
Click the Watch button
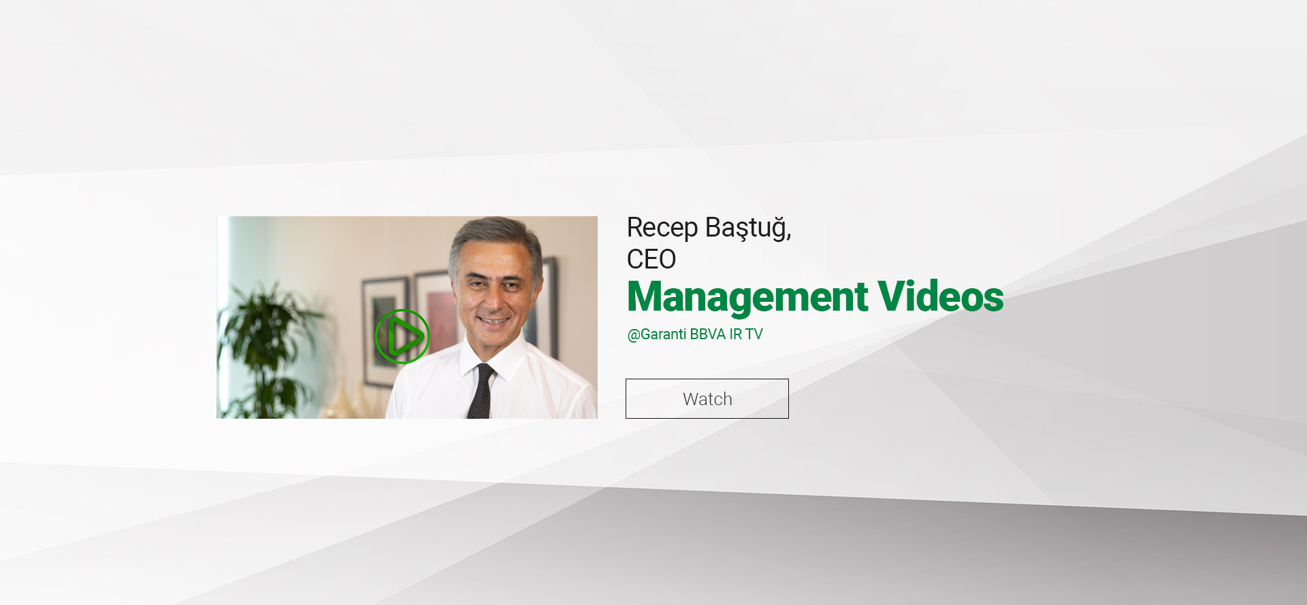click(707, 399)
